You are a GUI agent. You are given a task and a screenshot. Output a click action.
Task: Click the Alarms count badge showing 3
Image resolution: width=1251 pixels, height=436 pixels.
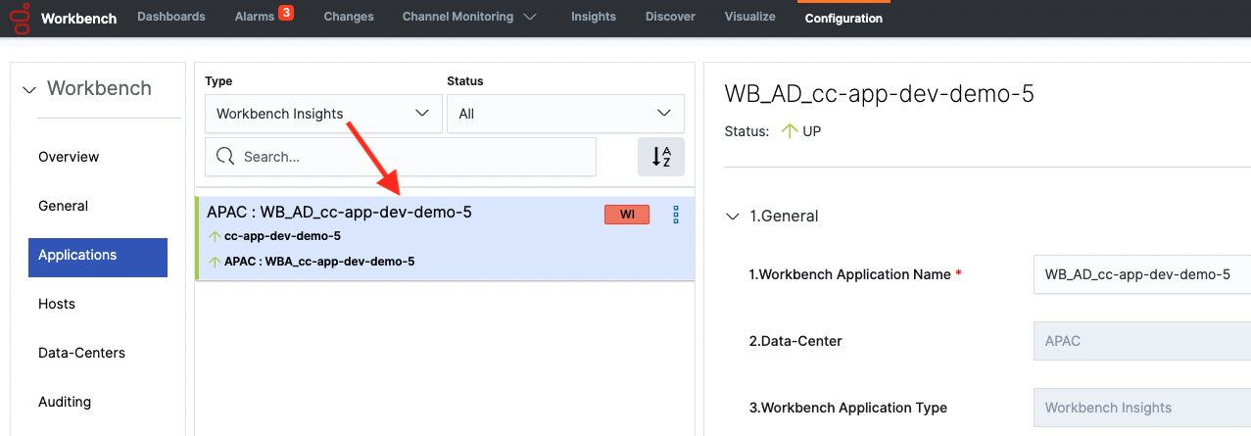286,13
